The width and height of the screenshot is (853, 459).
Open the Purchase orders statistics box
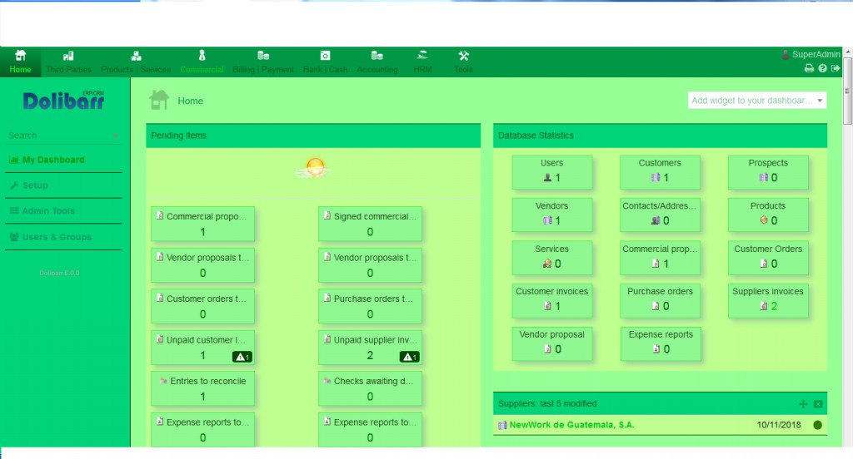coord(660,300)
